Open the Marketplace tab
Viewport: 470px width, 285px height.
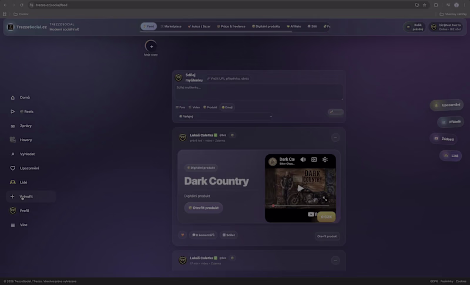pyautogui.click(x=171, y=26)
